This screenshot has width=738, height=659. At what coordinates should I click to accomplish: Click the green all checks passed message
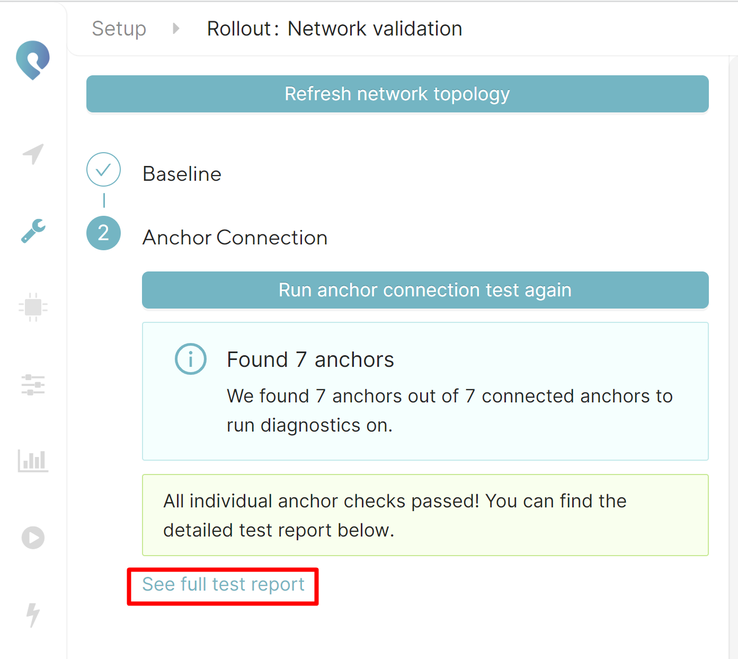click(x=425, y=515)
